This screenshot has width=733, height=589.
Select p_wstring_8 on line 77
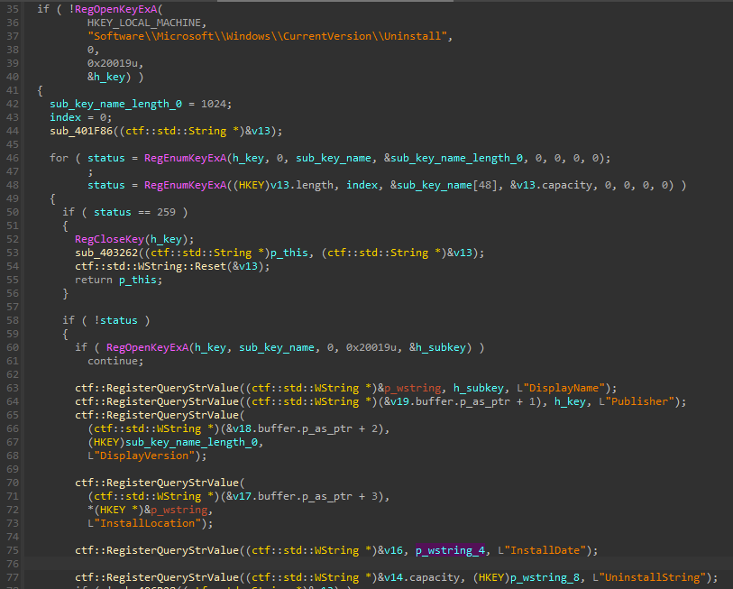pyautogui.click(x=545, y=578)
